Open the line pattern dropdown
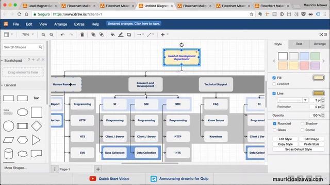 pos(292,100)
